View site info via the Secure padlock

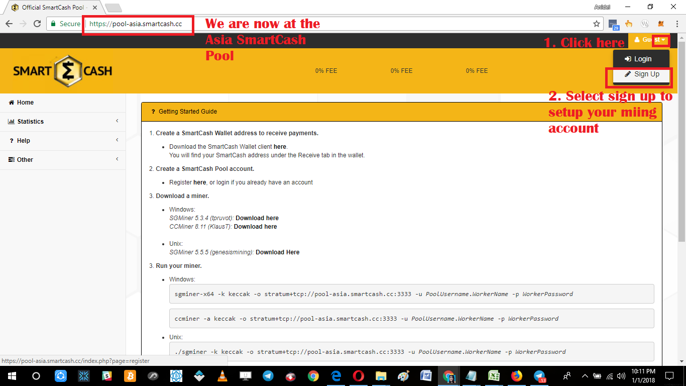(x=64, y=24)
